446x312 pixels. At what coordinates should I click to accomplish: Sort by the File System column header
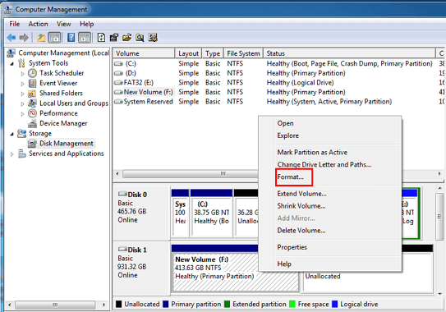(x=243, y=53)
